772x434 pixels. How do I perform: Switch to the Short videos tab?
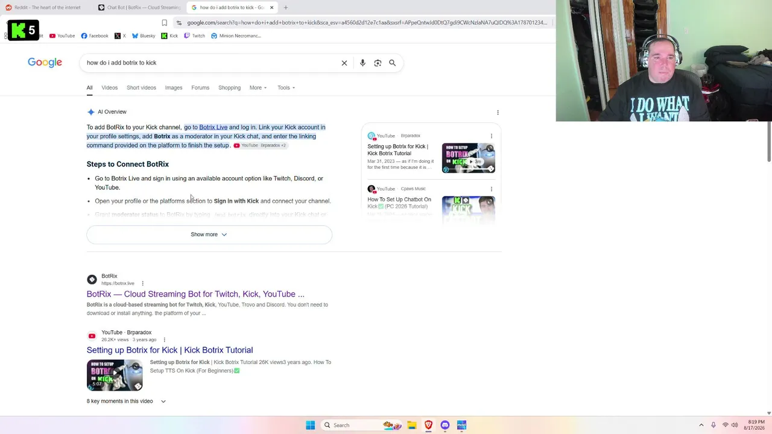pyautogui.click(x=141, y=87)
